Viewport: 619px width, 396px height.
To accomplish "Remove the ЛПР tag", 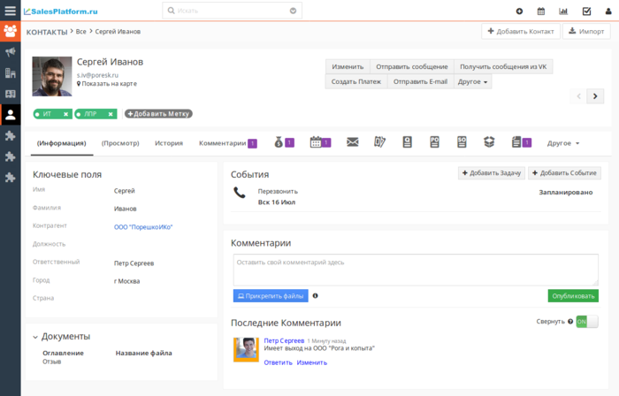I will [111, 114].
